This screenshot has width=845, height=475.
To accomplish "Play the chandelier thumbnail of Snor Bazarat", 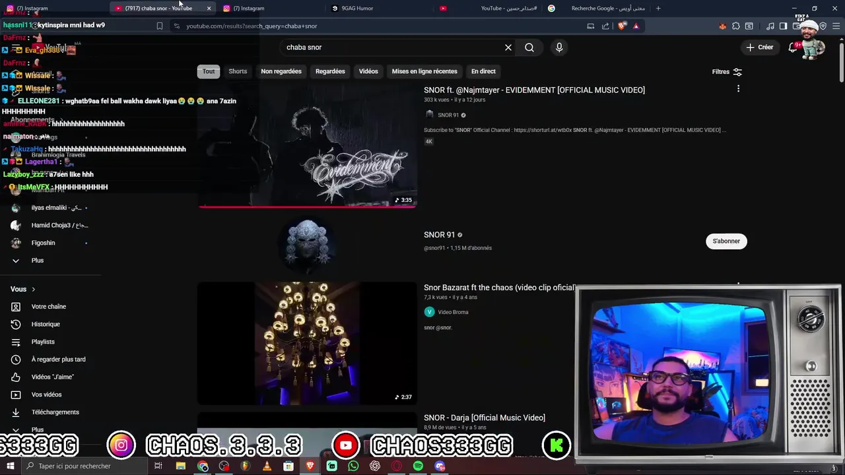I will (307, 343).
